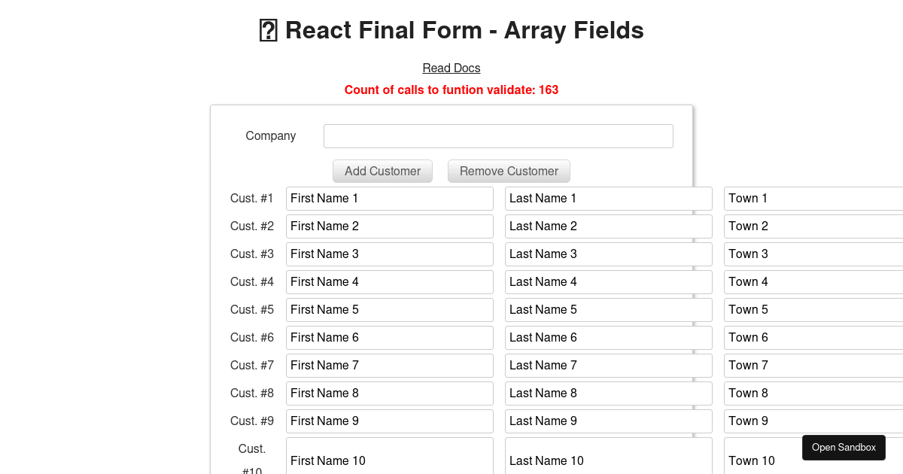Focus the First Name 5 field
This screenshot has height=474, width=903.
tap(390, 310)
